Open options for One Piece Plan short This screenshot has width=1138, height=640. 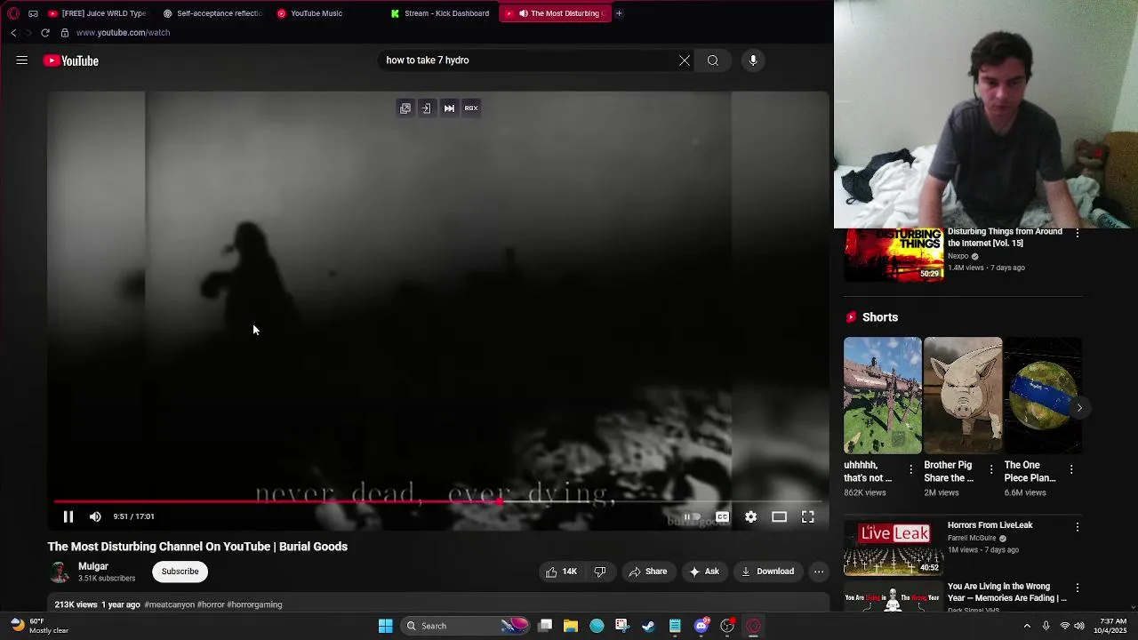point(1071,469)
